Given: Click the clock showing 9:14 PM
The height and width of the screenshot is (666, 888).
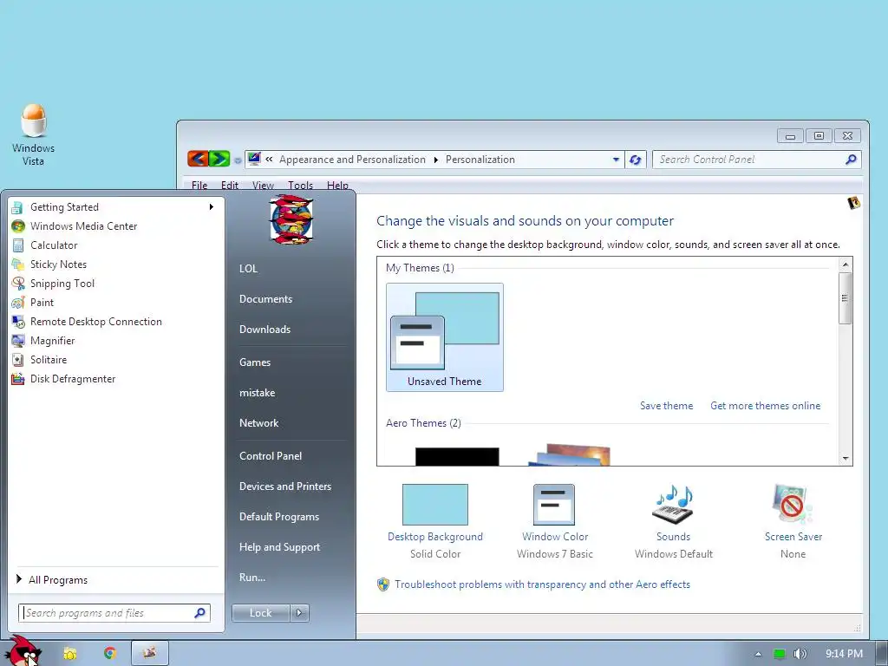Looking at the screenshot, I should 844,654.
